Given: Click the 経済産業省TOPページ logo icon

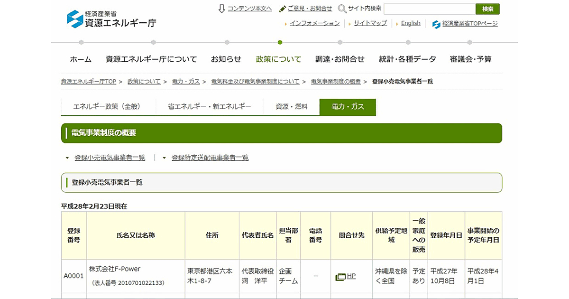Looking at the screenshot, I should (436, 24).
